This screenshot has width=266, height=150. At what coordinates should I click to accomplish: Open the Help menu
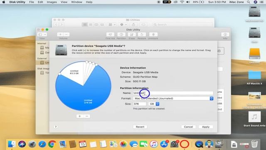89,2
